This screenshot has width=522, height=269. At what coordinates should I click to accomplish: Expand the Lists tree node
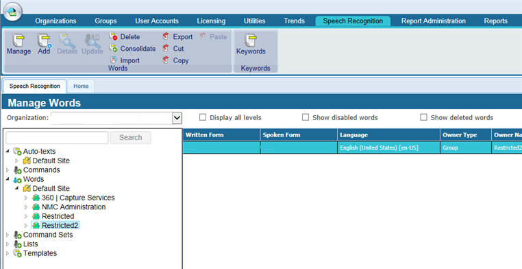pos(8,244)
